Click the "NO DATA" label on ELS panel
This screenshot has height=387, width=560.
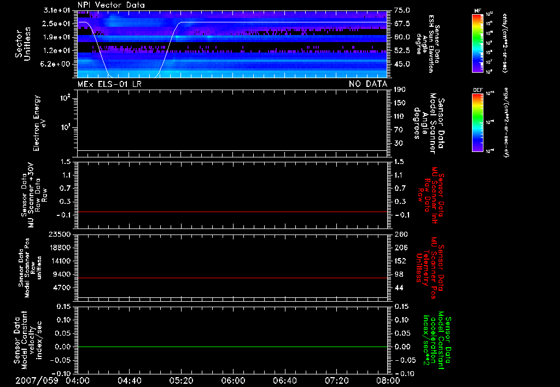point(368,84)
